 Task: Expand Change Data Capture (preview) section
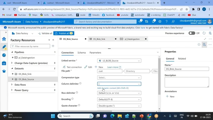tap(12, 63)
